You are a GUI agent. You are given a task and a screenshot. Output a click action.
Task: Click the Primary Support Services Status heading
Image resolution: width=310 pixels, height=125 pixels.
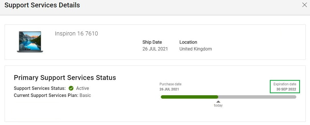tap(65, 78)
